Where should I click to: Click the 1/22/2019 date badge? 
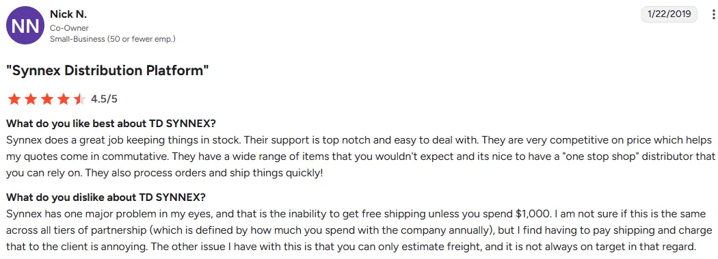pos(669,14)
